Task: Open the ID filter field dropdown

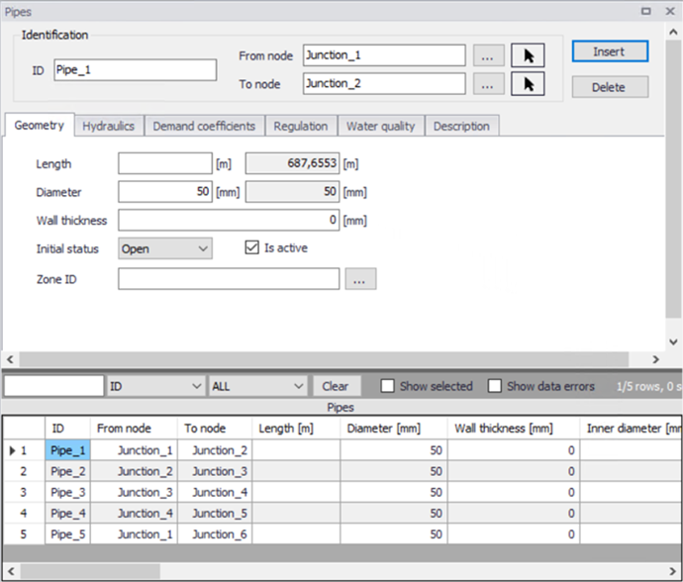Action: [155, 386]
